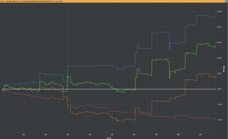The image size is (228, 139).
Task: Click the 300 tick label on hands axis
Action: click(68, 135)
